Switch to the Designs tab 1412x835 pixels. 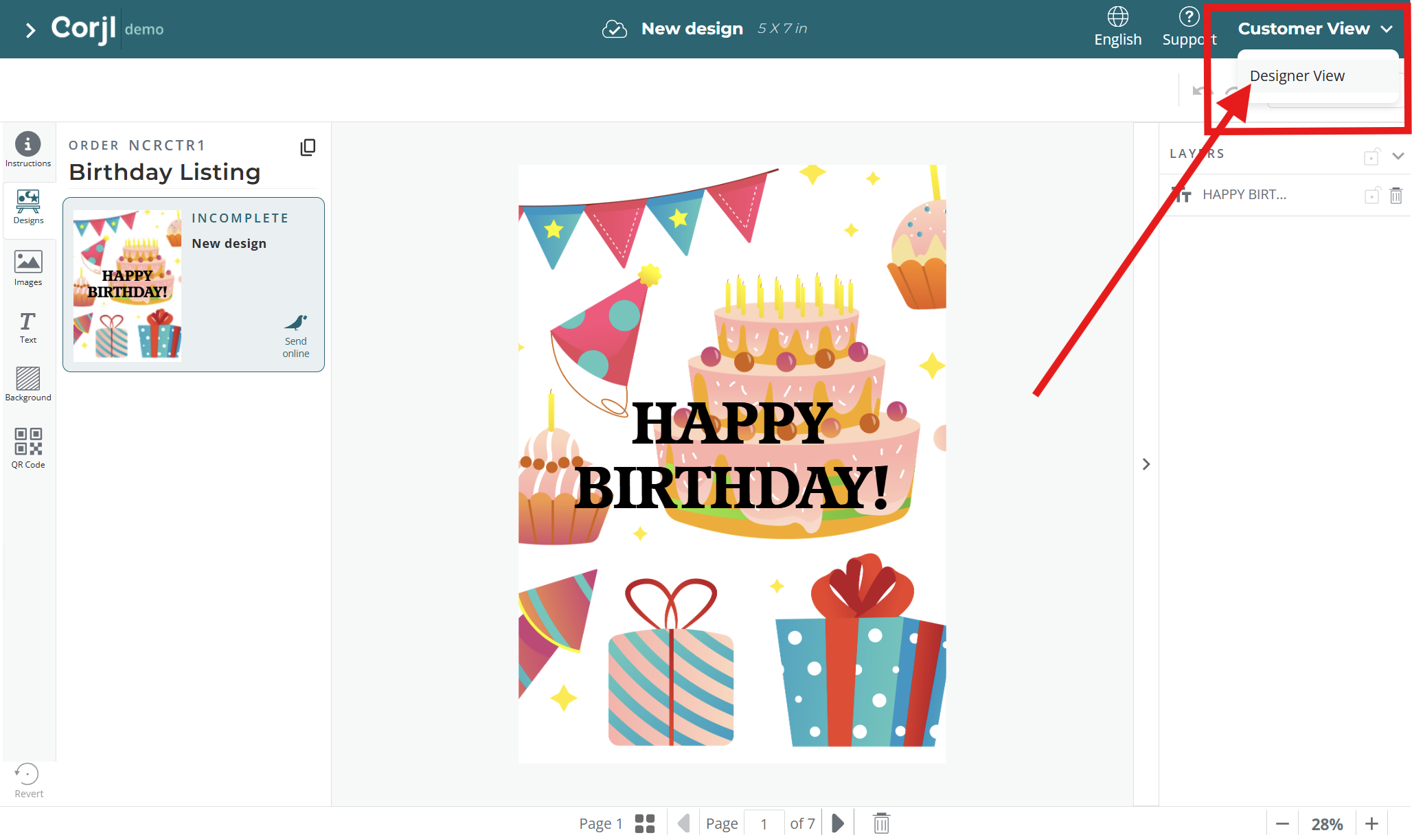pos(27,207)
